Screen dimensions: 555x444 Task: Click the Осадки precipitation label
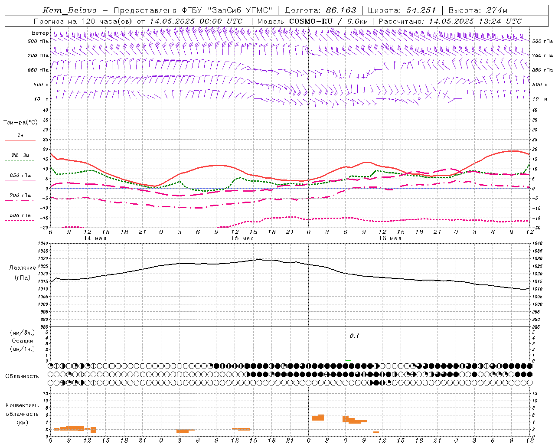(x=22, y=341)
